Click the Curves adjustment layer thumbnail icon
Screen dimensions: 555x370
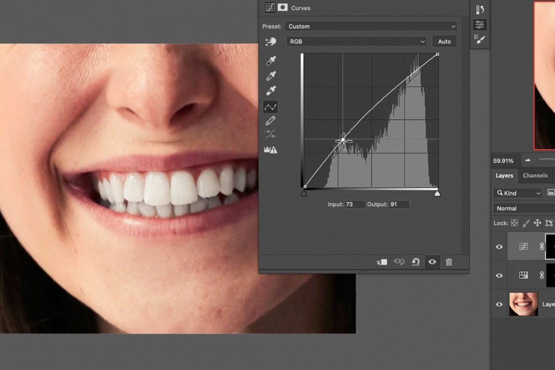523,247
